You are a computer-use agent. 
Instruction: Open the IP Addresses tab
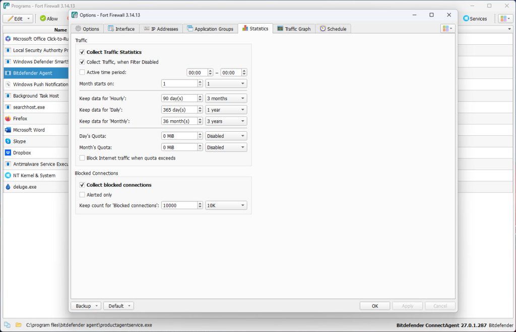point(161,29)
